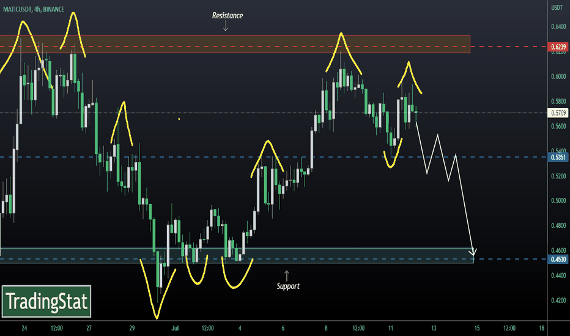Click the 27 date on time axis
Screen dimensions: 570x336
pos(89,328)
